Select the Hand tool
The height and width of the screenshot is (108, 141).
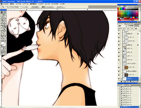click(2, 39)
